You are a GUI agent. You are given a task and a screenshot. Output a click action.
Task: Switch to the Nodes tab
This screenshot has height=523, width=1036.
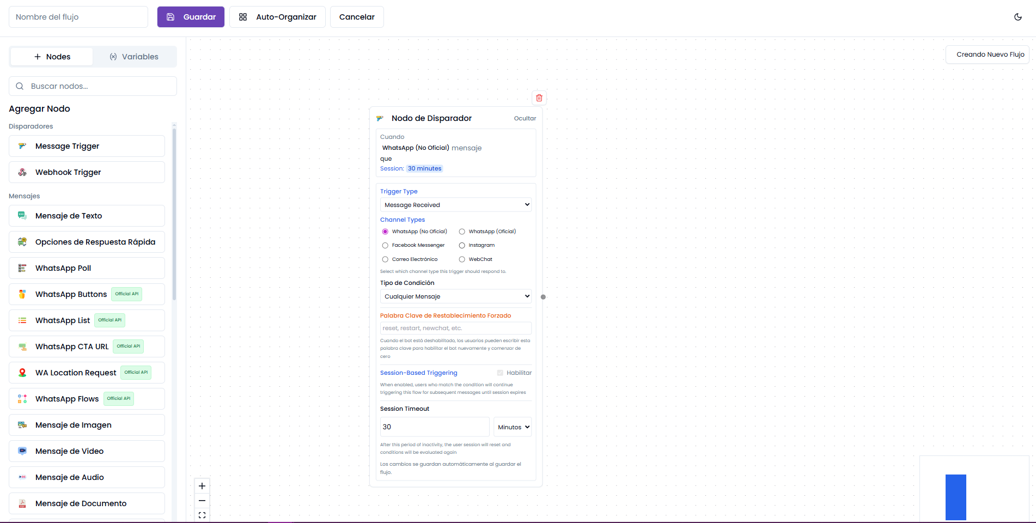52,57
